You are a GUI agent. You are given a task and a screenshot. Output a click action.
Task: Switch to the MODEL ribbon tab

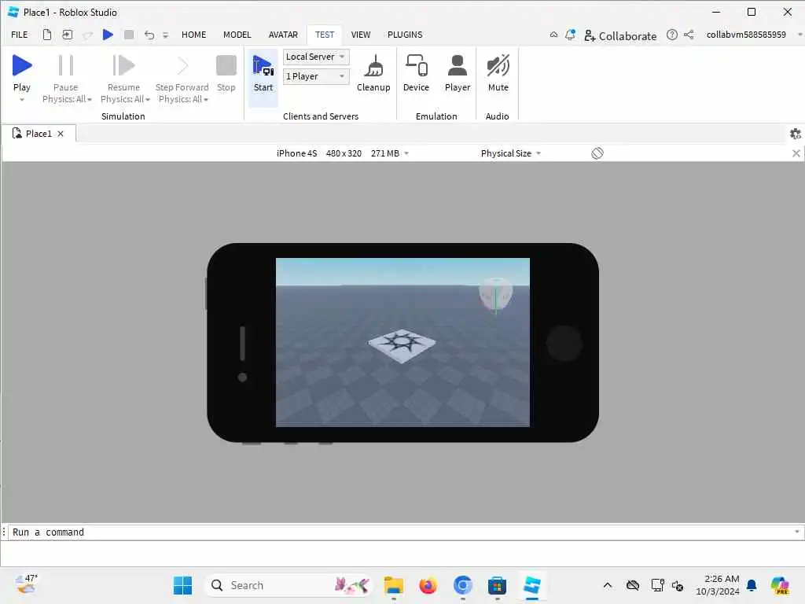[237, 35]
